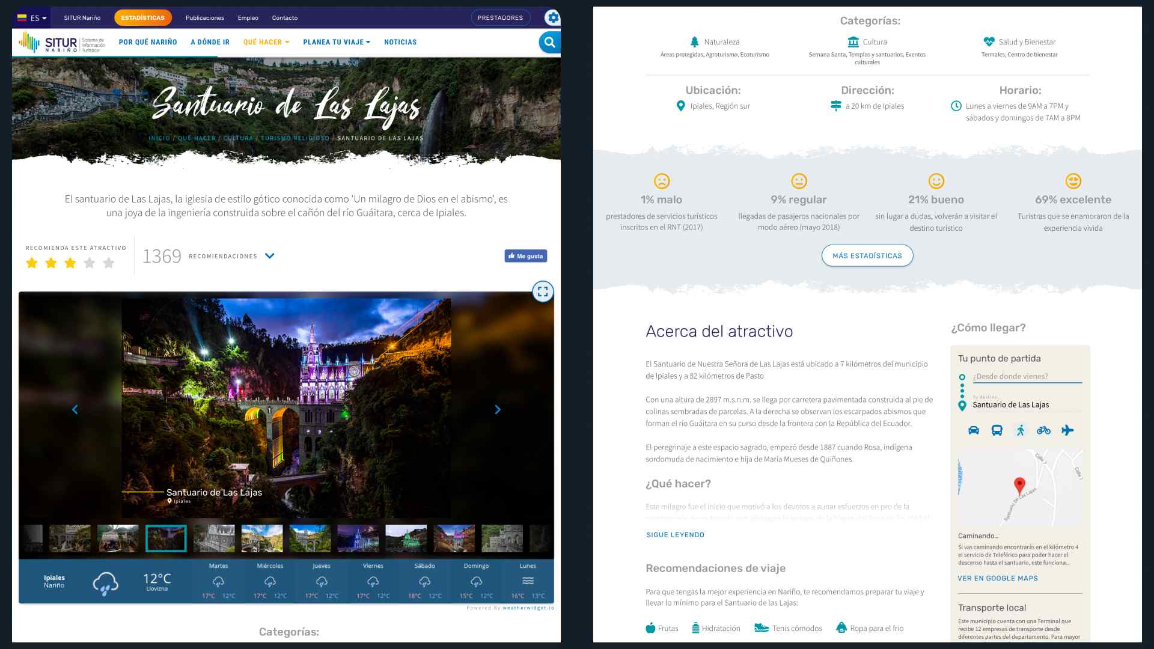Select the purple-lit church thumbnail
The image size is (1154, 649).
click(358, 538)
